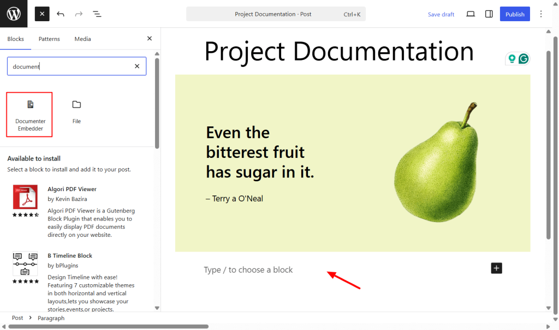
Task: Toggle the settings sidebar panel
Action: [489, 14]
